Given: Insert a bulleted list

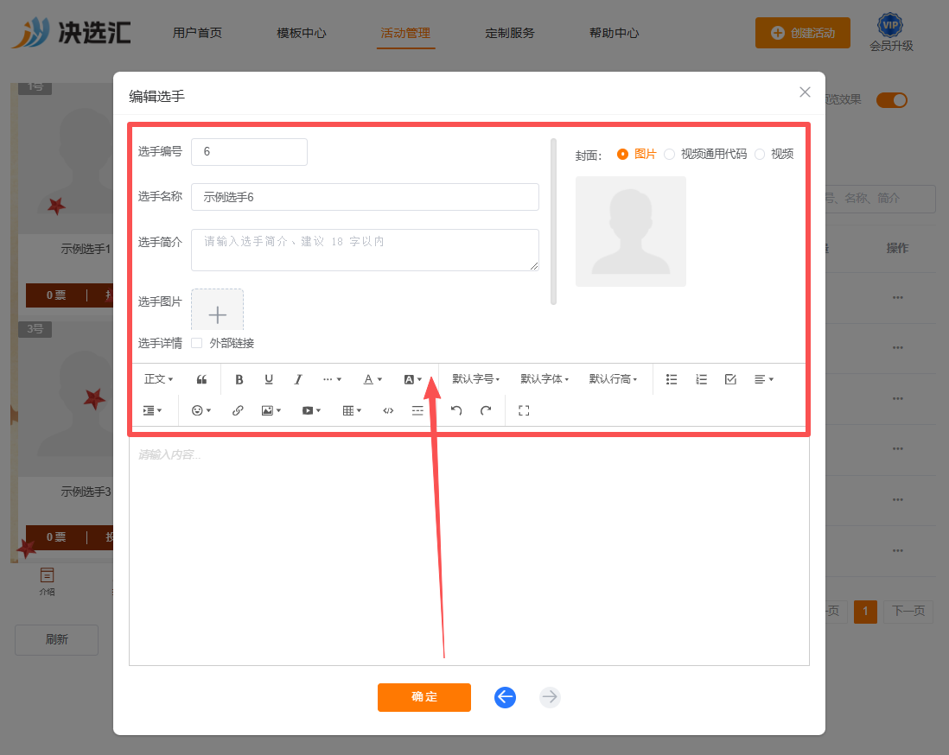Looking at the screenshot, I should click(x=672, y=379).
